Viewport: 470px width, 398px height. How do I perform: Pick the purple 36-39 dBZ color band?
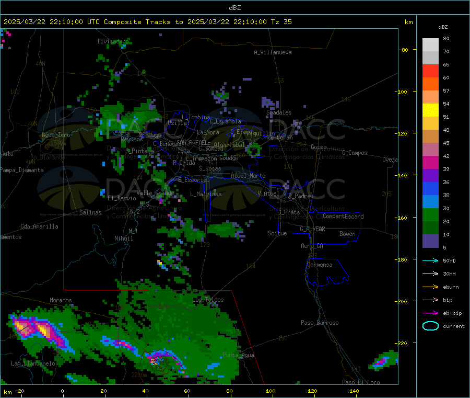[x=430, y=176]
